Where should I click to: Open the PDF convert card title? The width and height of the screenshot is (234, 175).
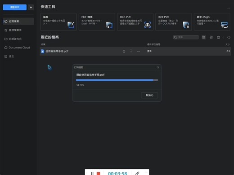[87, 17]
